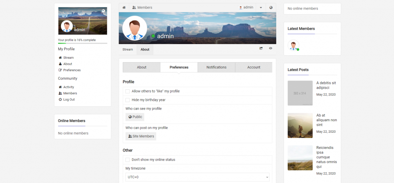Open the Account settings tab
Viewport: 394px width, 183px height.
[x=254, y=67]
